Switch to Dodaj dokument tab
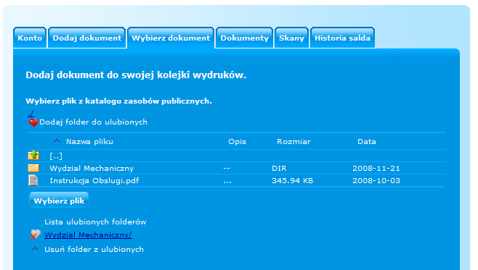The width and height of the screenshot is (478, 270). pyautogui.click(x=87, y=38)
